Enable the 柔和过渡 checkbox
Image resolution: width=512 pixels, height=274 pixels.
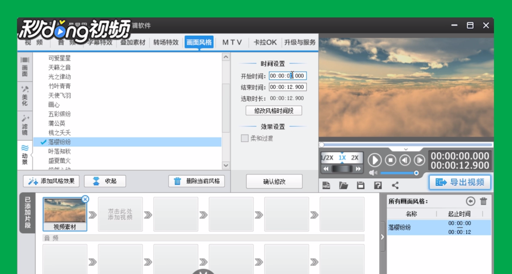[x=245, y=138]
